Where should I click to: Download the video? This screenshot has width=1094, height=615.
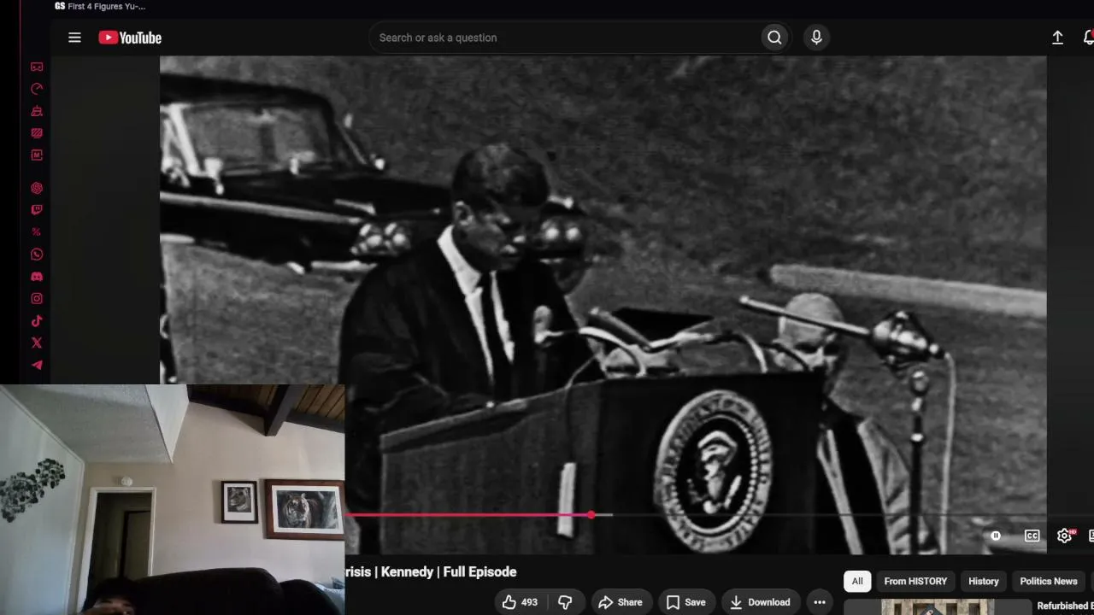(760, 602)
